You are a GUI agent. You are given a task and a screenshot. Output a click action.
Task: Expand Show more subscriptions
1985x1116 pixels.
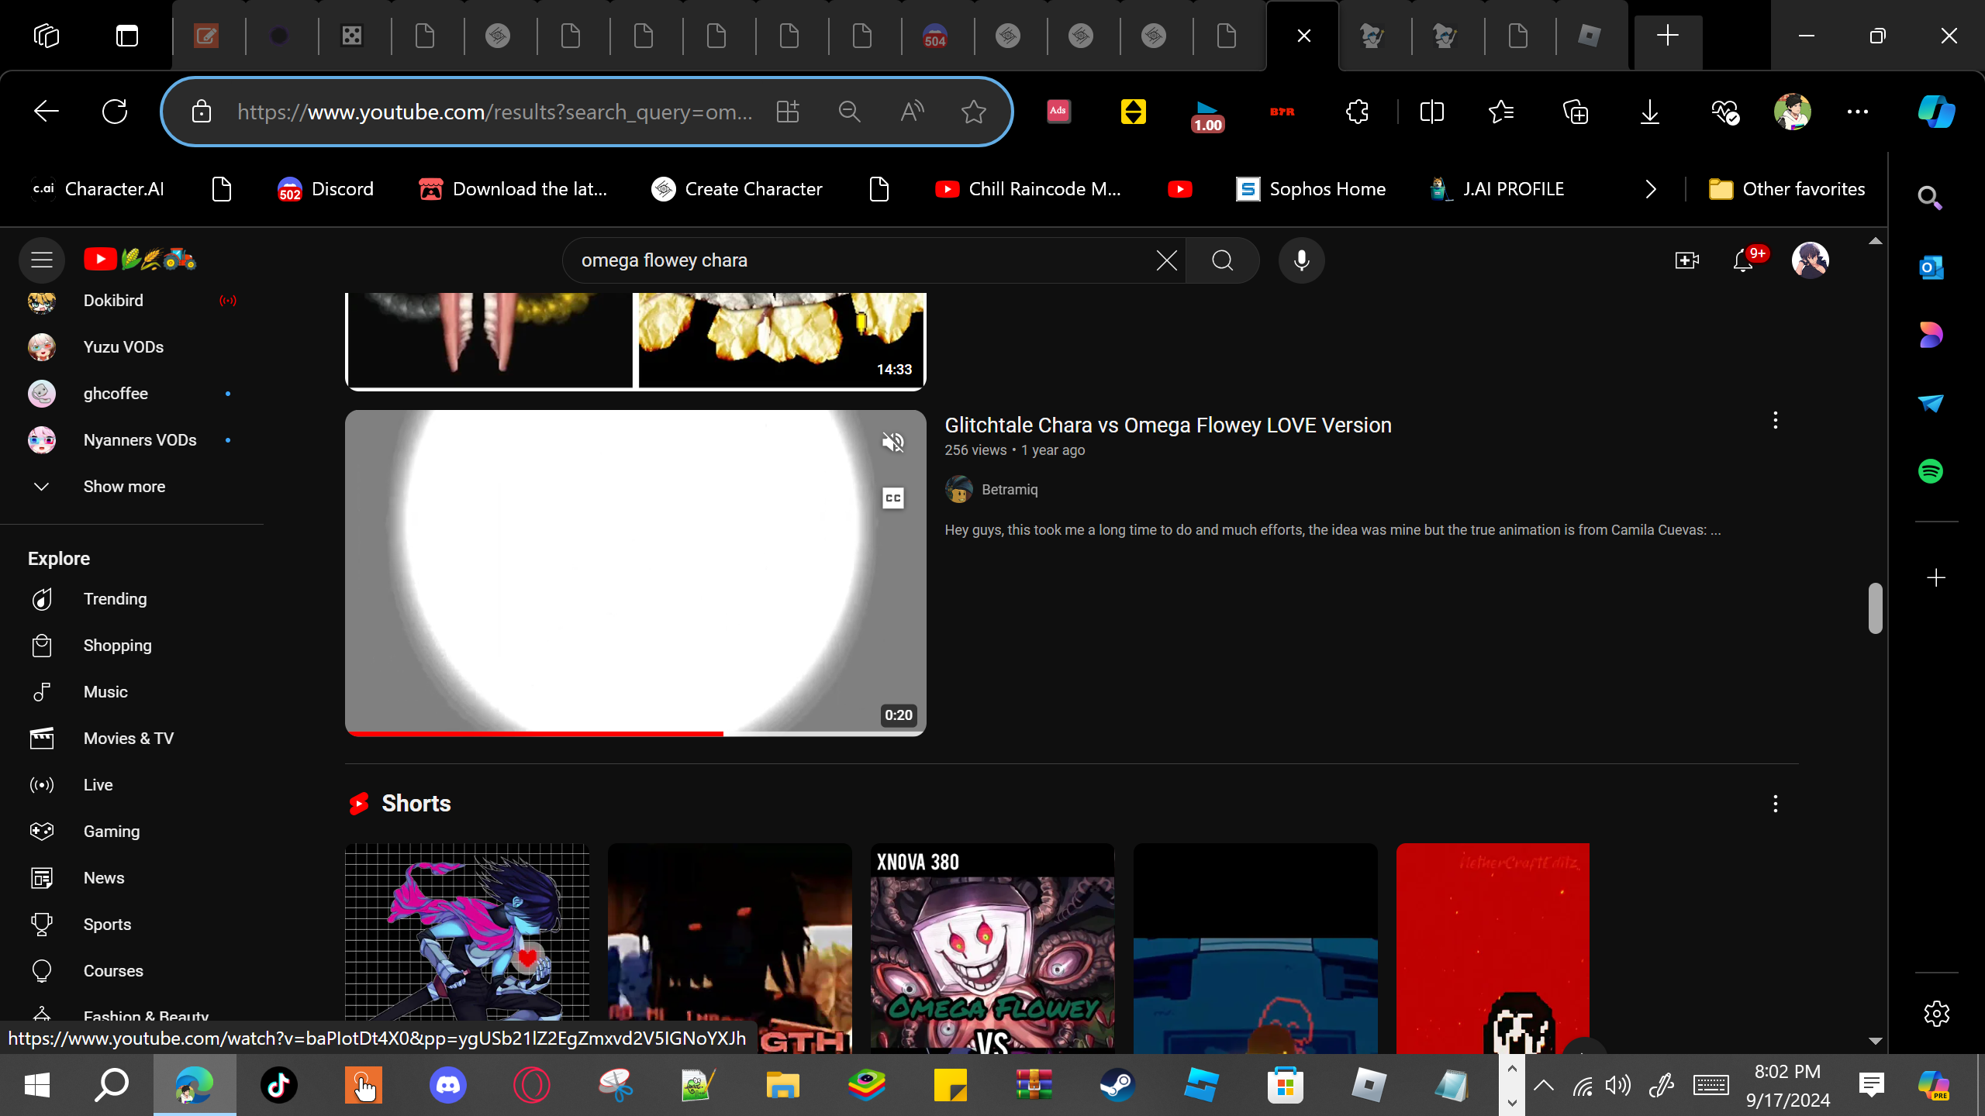pyautogui.click(x=124, y=487)
